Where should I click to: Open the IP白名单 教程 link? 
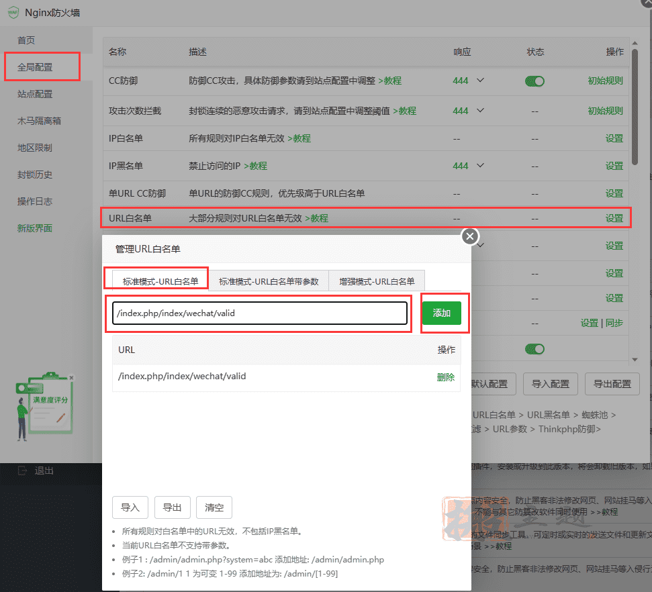click(299, 138)
